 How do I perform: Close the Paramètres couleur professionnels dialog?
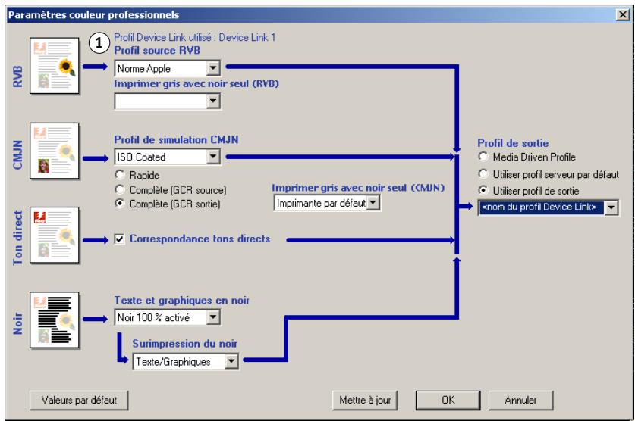coord(623,14)
